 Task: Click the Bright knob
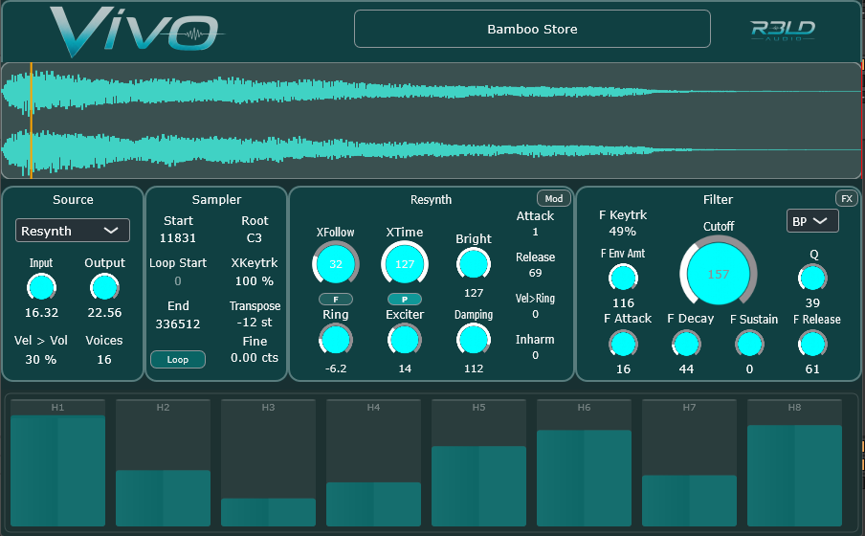pyautogui.click(x=474, y=264)
